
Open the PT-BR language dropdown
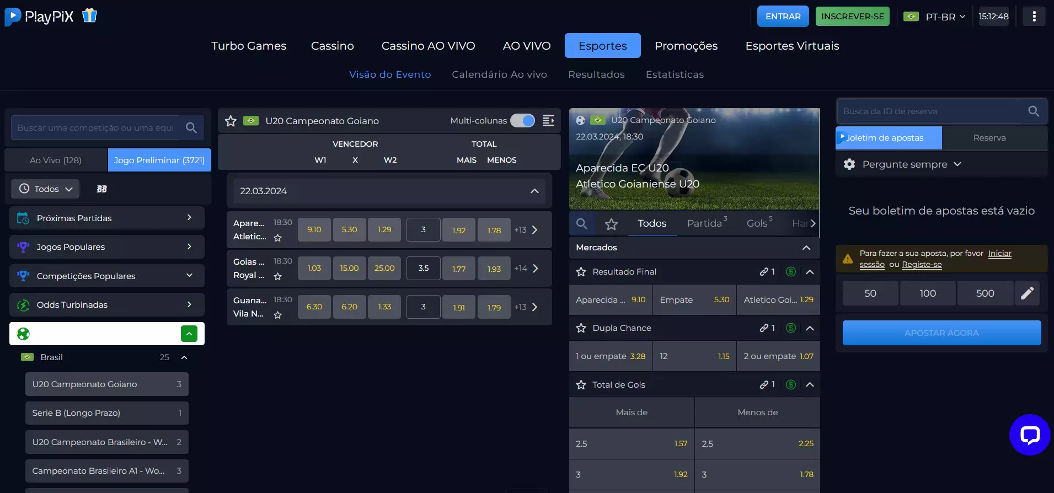click(935, 17)
